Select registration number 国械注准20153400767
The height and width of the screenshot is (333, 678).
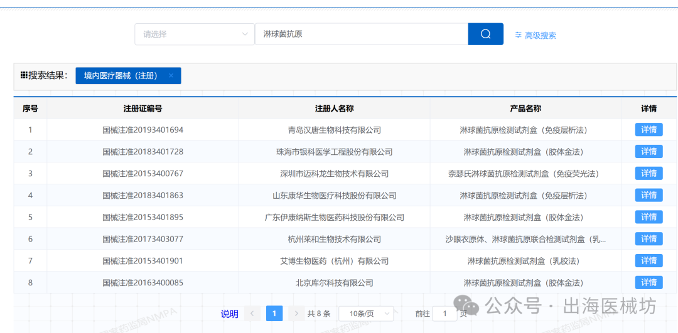143,173
